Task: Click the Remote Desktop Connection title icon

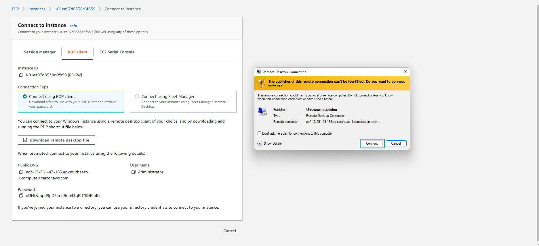Action: [x=259, y=72]
